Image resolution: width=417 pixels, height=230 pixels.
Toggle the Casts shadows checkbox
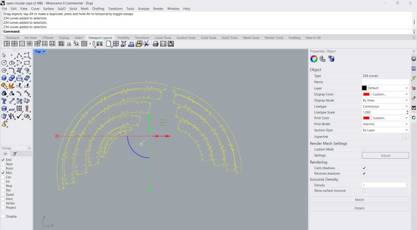(x=364, y=168)
